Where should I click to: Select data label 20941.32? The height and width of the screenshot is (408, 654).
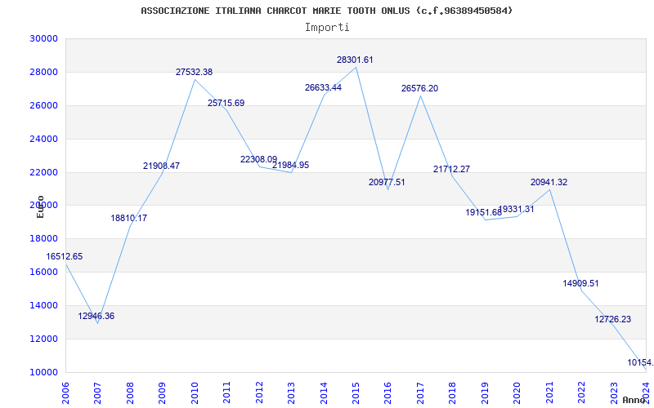[x=549, y=182]
